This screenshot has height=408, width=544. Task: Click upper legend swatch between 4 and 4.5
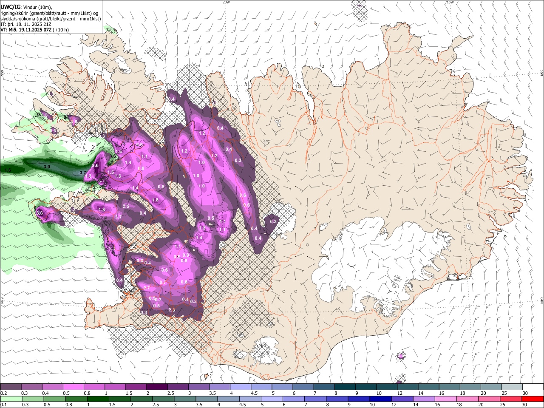241,387
